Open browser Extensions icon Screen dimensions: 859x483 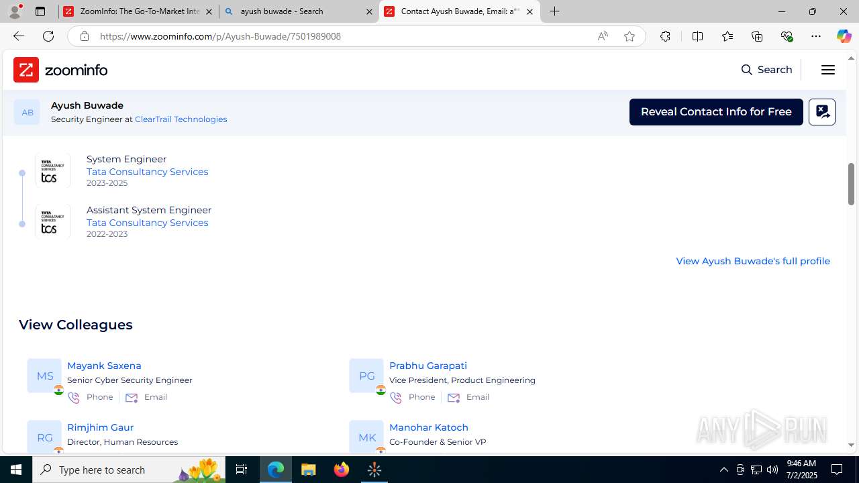(x=665, y=36)
